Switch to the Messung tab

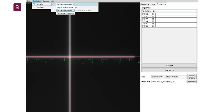pyautogui.click(x=145, y=4)
